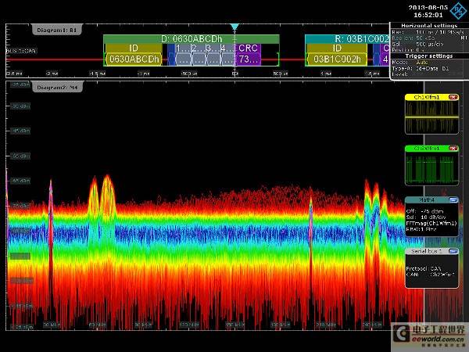Click the teal R: 03B1C002 frame header

[347, 39]
